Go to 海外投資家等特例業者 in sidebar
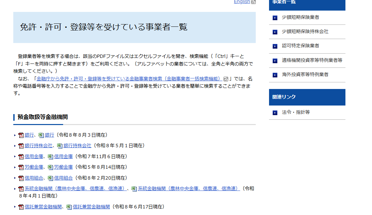This screenshot has height=215, width=372. pos(305,74)
